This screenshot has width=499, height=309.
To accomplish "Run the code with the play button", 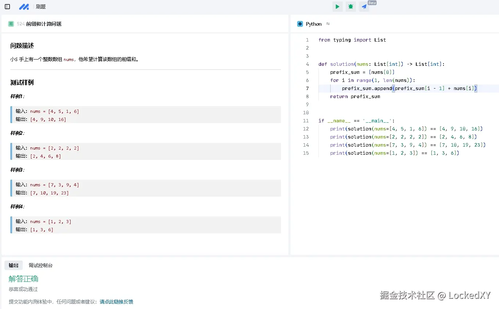I will (x=337, y=7).
